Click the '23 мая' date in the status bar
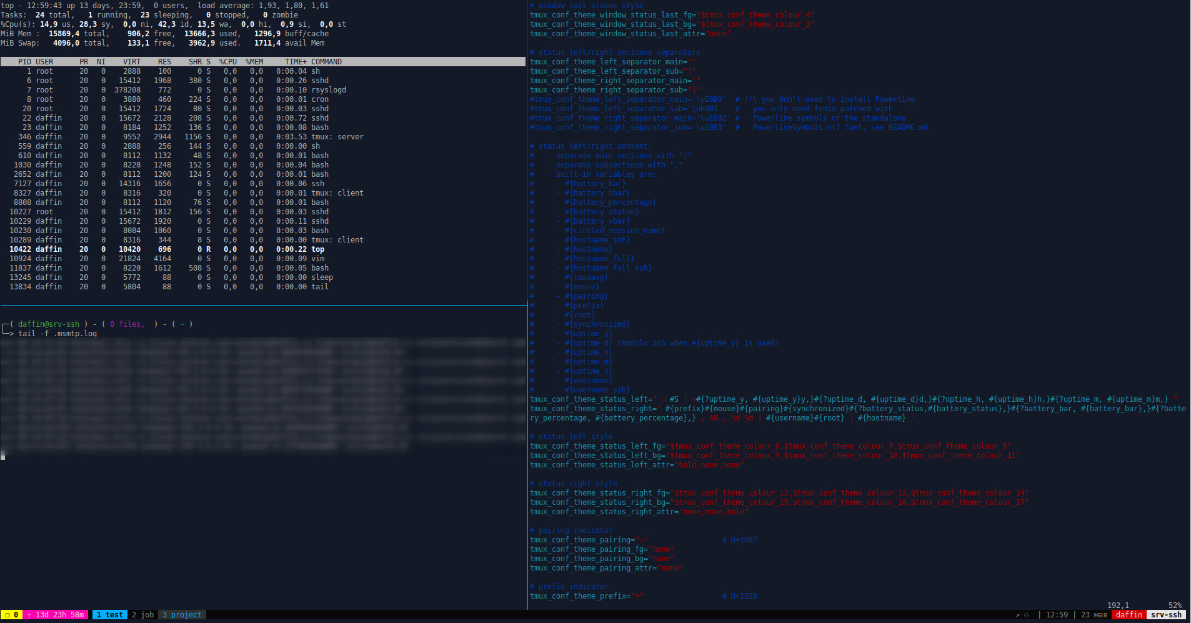Viewport: 1191px width, 623px height. click(x=1094, y=615)
